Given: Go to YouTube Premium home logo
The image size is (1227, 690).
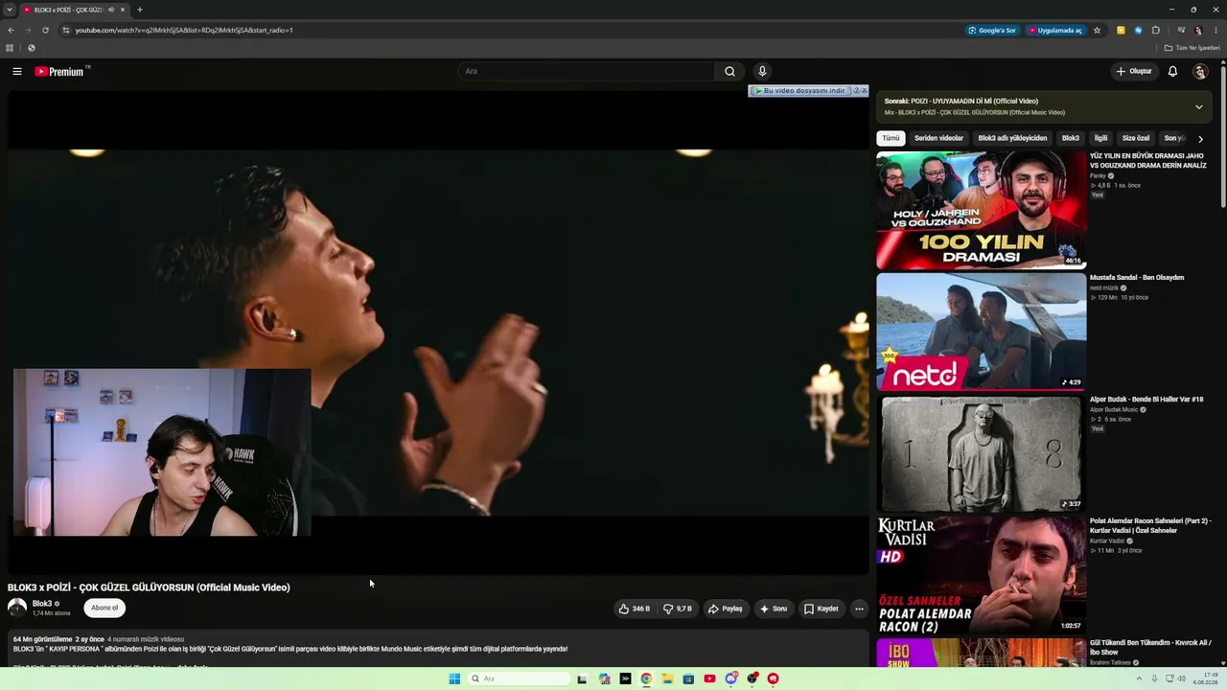Looking at the screenshot, I should pyautogui.click(x=61, y=71).
